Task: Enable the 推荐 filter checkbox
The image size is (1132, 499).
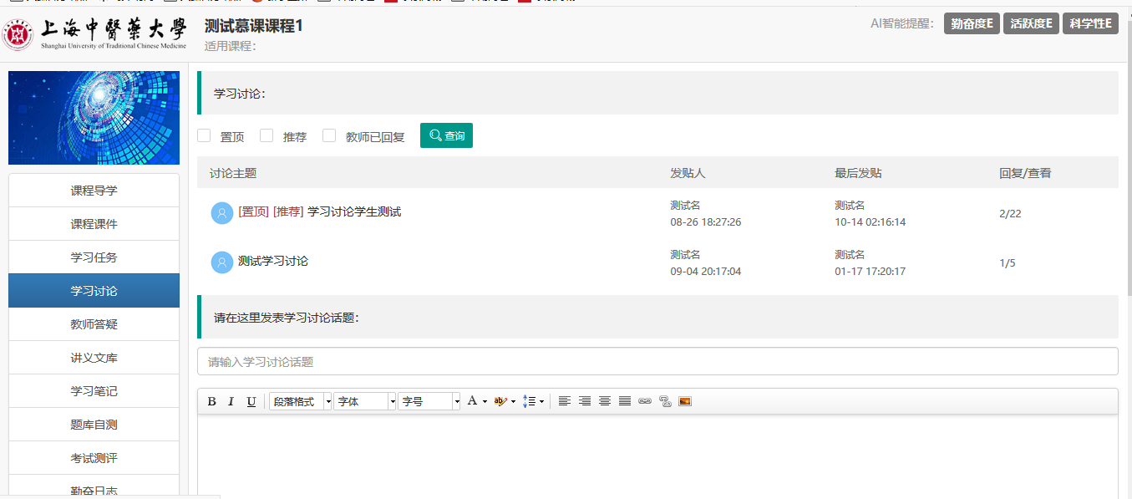Action: click(x=267, y=135)
